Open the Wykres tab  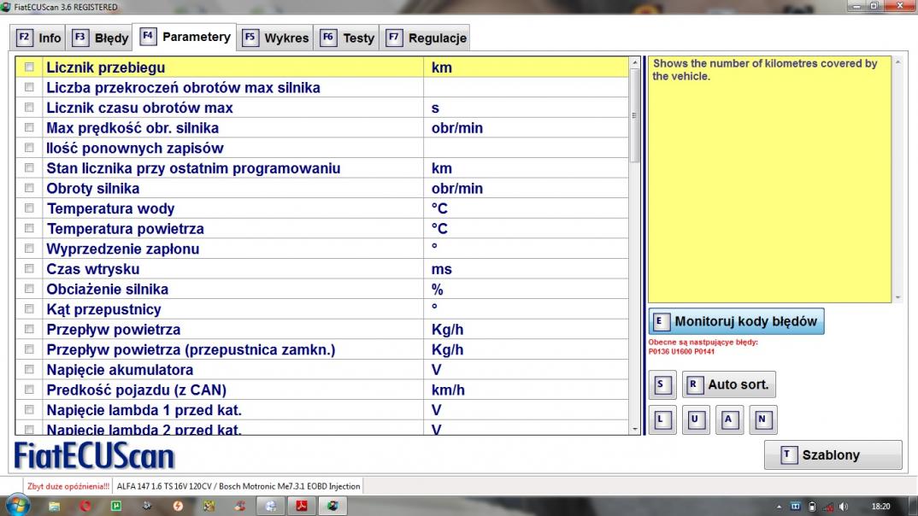tap(276, 38)
